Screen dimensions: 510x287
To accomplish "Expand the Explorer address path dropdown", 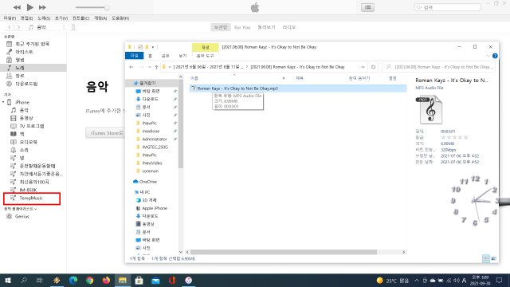I will pos(363,67).
